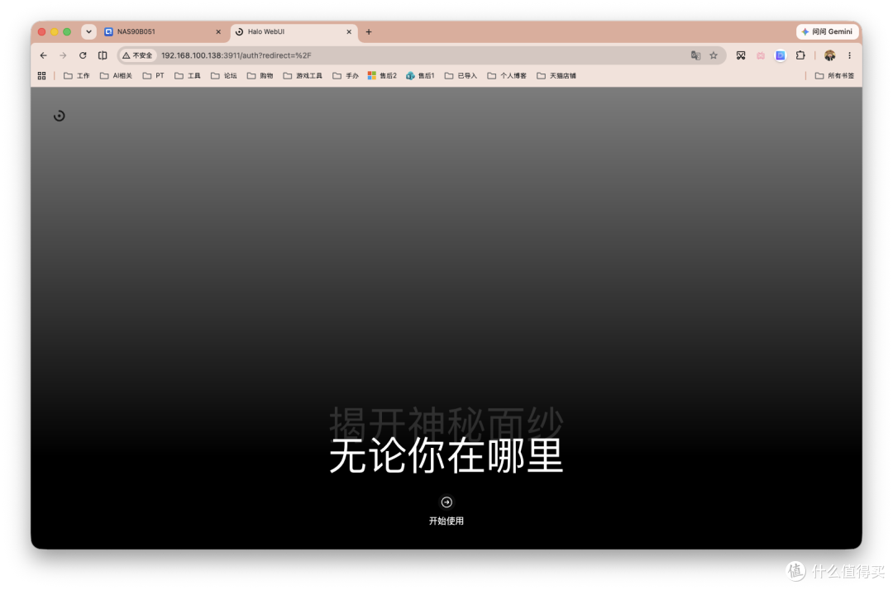Screen dimensions: 893x590
Task: Open the 购物 bookmark folder
Action: [260, 76]
